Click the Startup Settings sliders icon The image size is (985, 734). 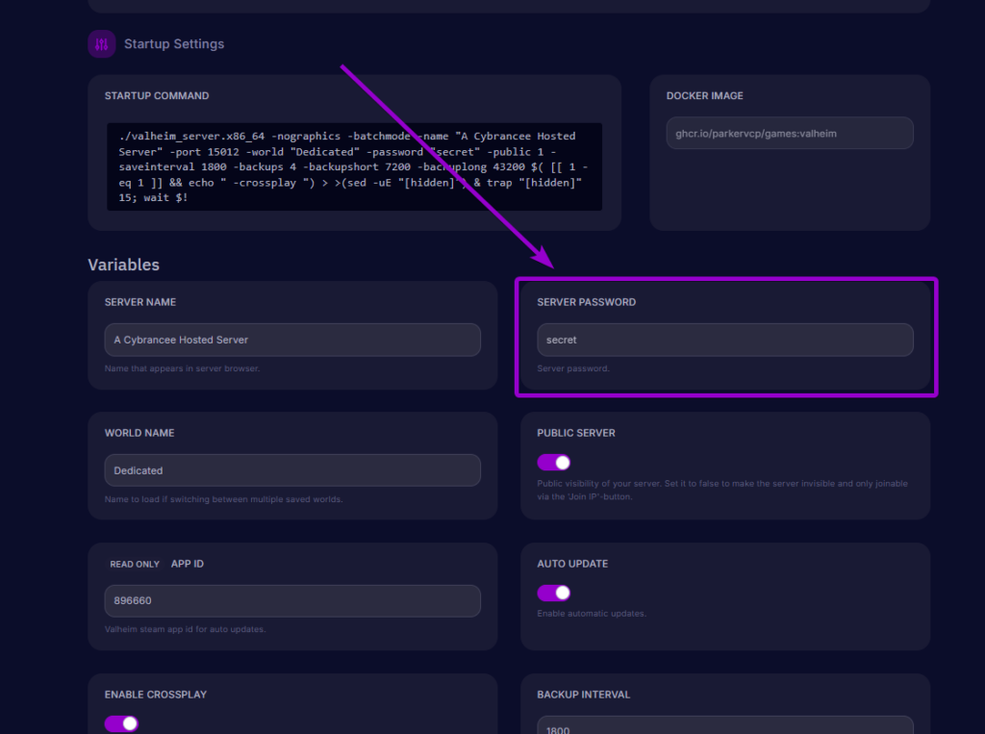pyautogui.click(x=102, y=44)
